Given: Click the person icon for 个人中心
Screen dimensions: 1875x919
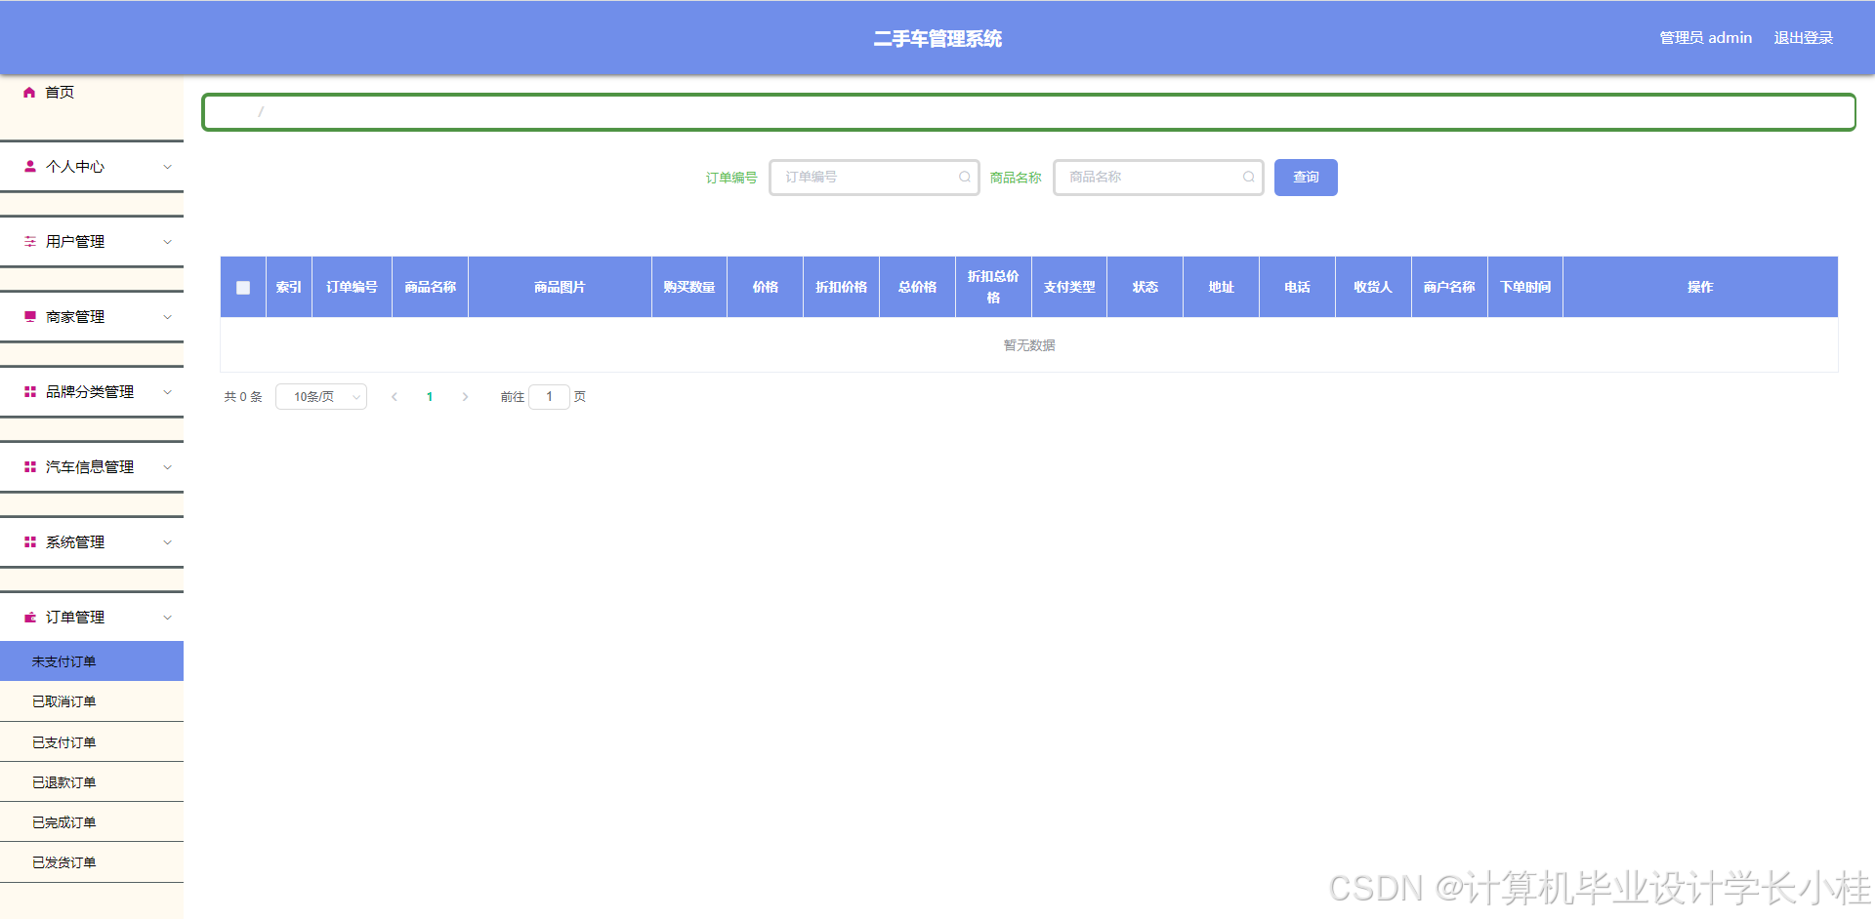Looking at the screenshot, I should point(30,167).
